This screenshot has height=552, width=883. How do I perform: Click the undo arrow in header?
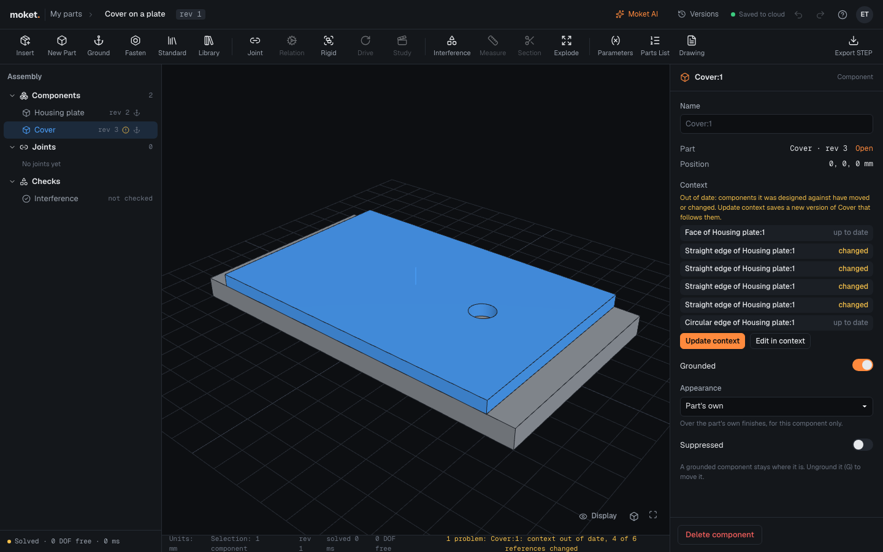[798, 15]
